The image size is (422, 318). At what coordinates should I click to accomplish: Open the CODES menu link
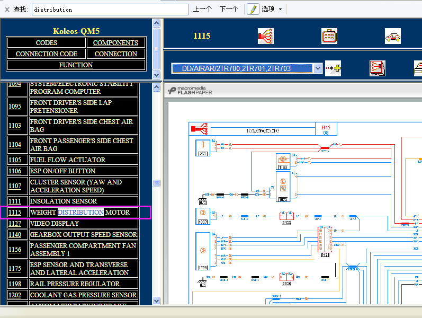[46, 43]
